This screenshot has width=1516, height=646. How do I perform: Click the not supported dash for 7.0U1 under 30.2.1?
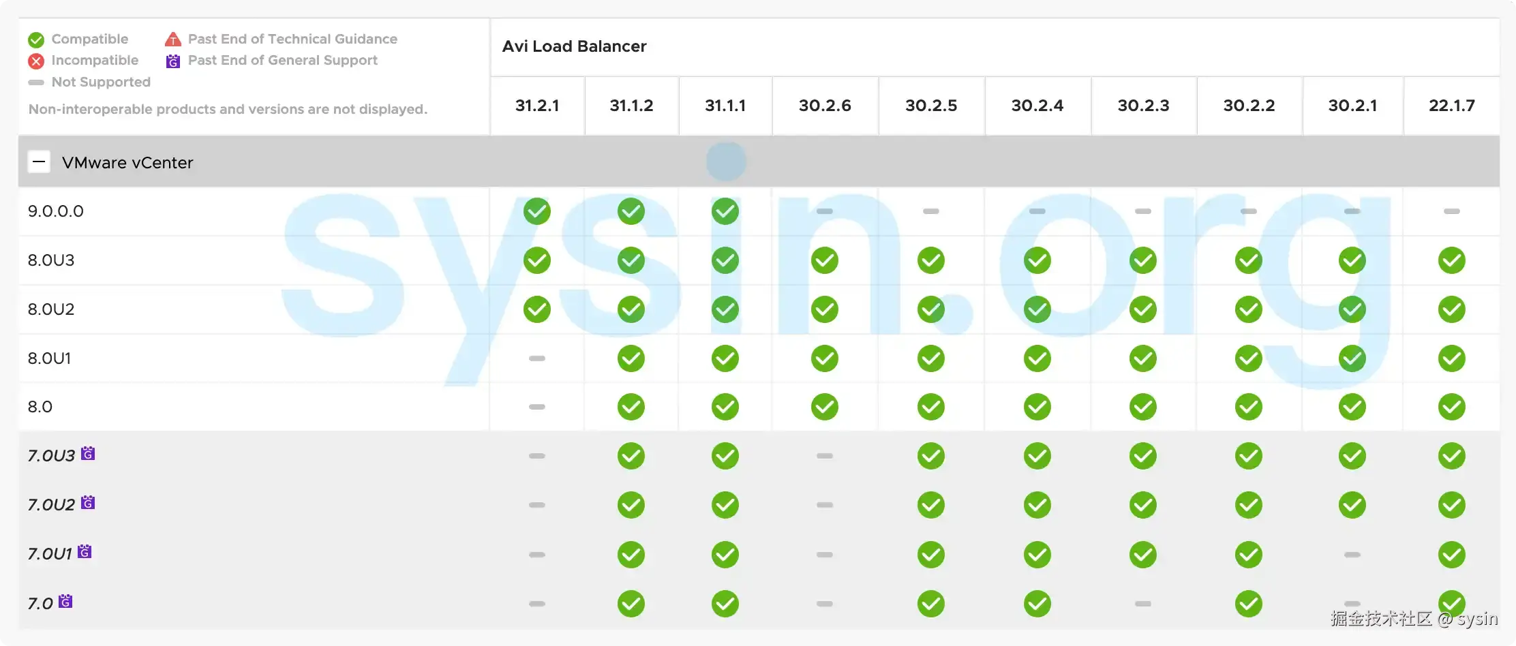pyautogui.click(x=1352, y=555)
